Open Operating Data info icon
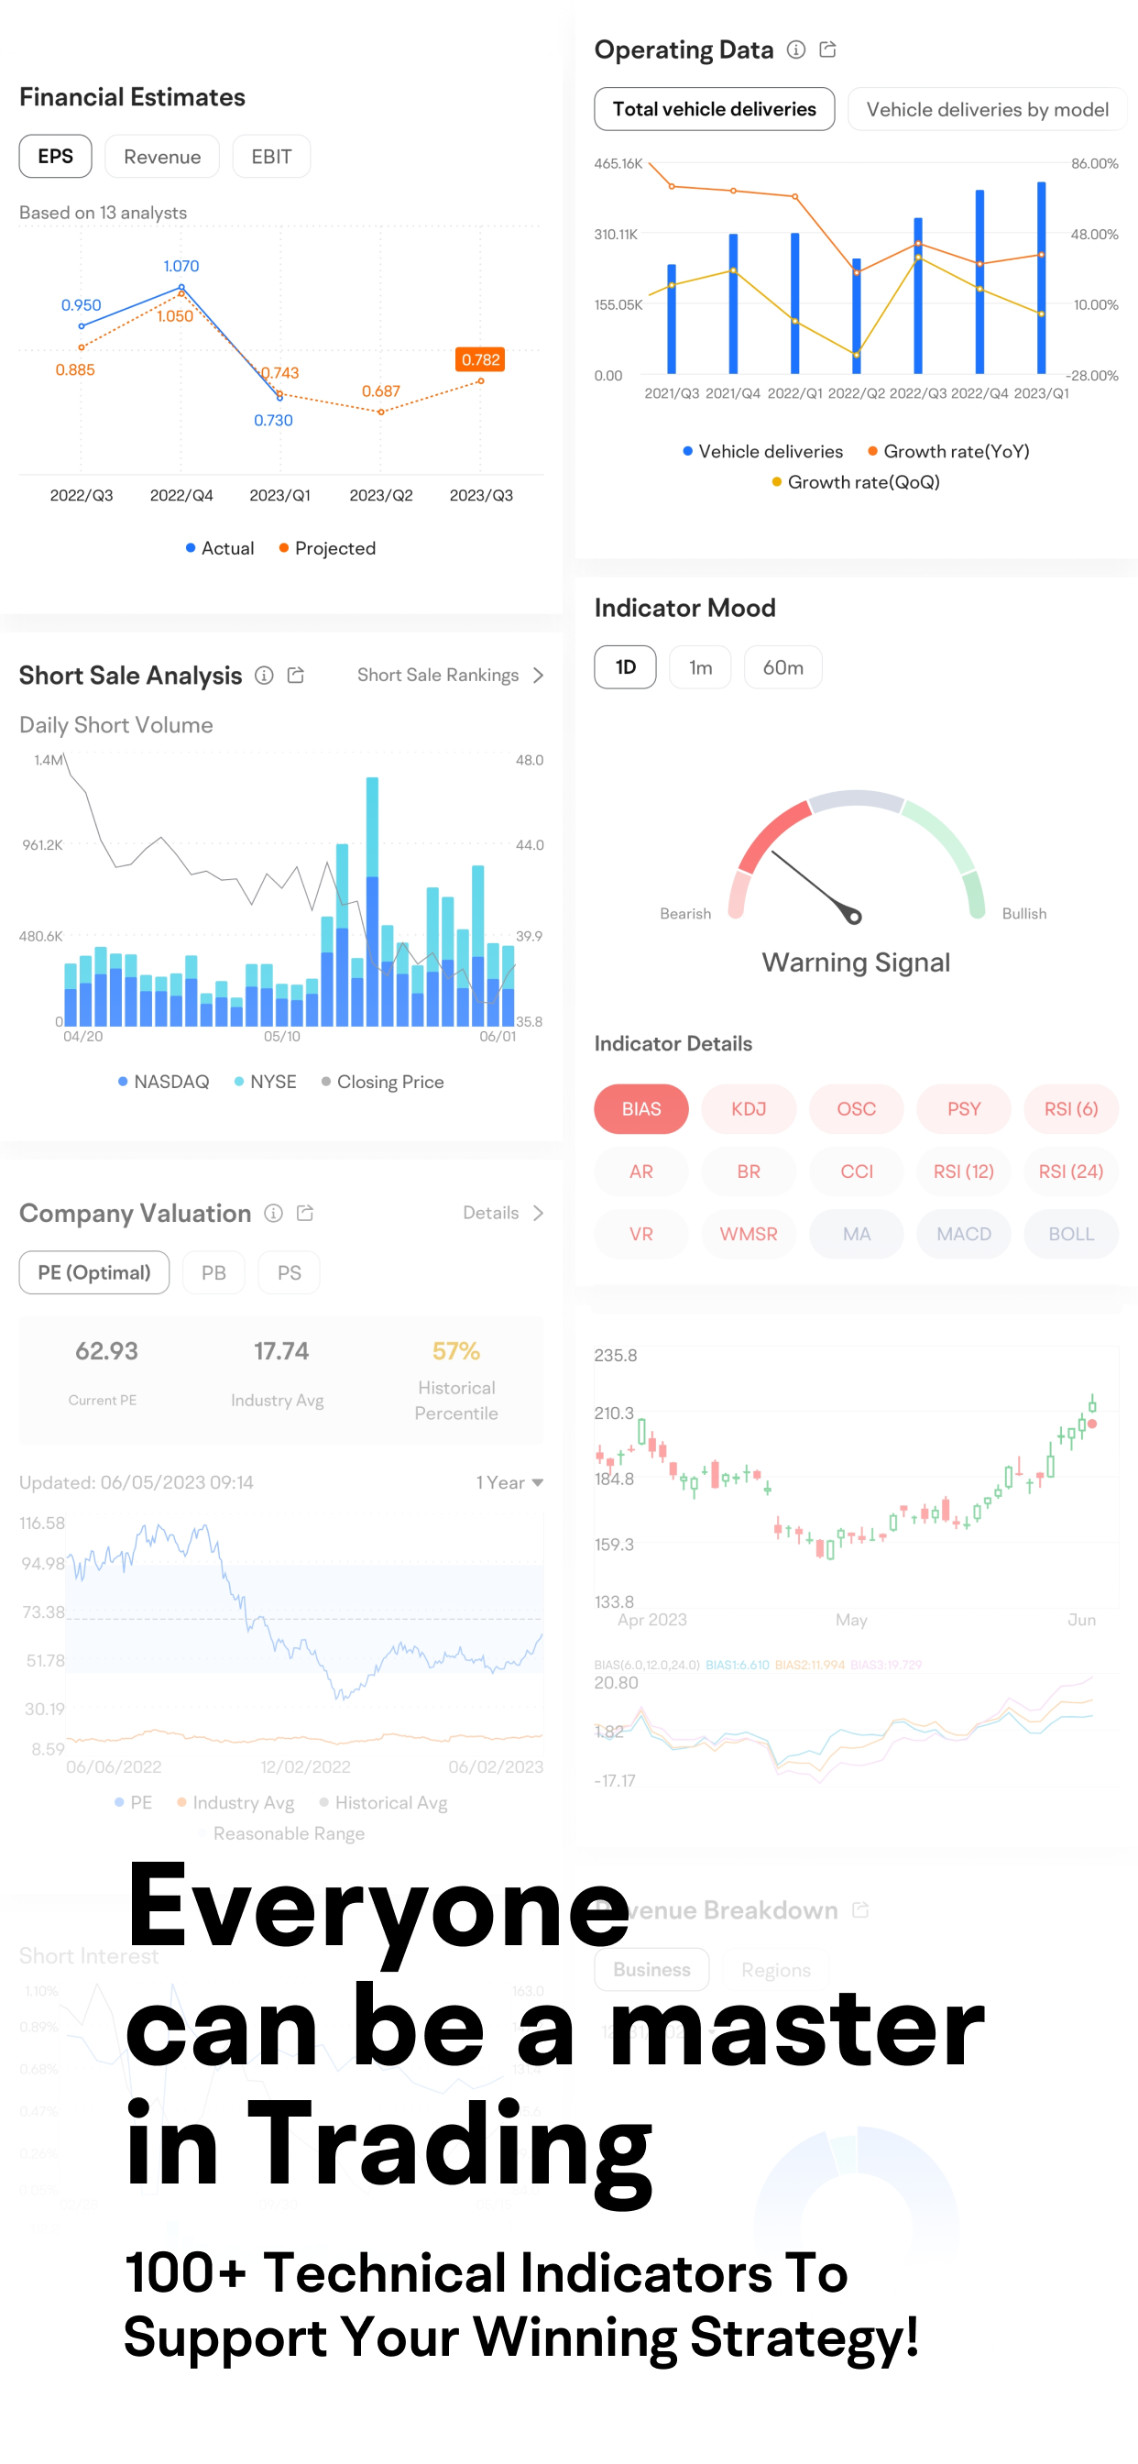Screen dimensions: 1138x2464 tap(795, 49)
